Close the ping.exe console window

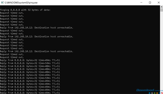pos(159,3)
